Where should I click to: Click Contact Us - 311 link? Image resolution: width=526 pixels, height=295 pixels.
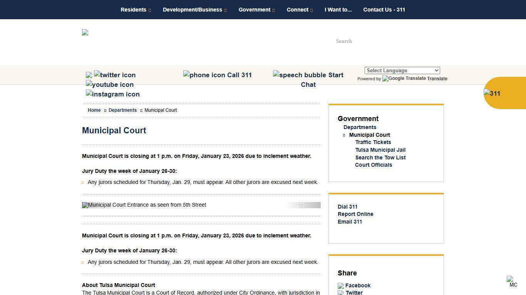384,10
